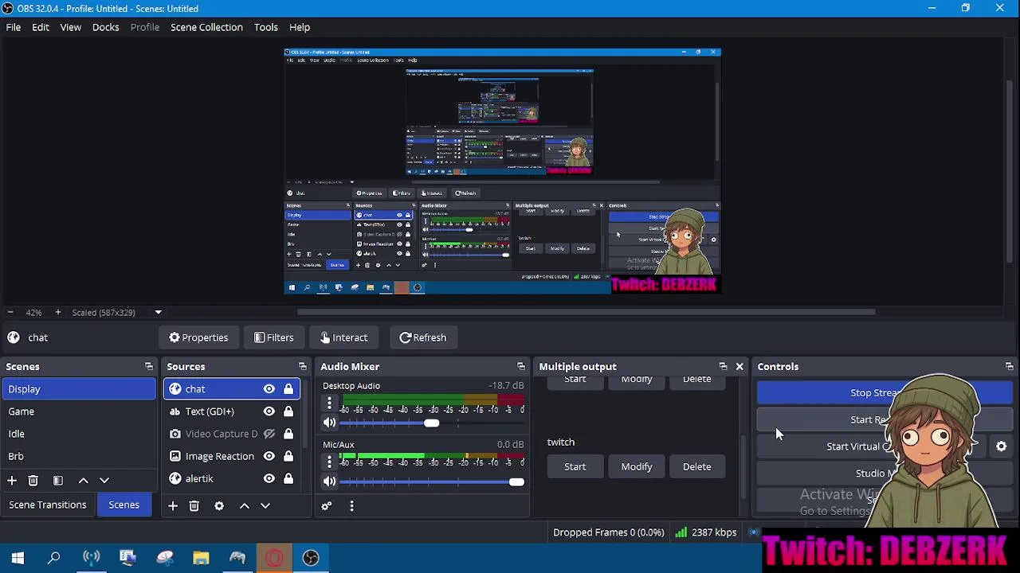
Task: Move scene down in Scenes toolbar
Action: click(x=104, y=481)
